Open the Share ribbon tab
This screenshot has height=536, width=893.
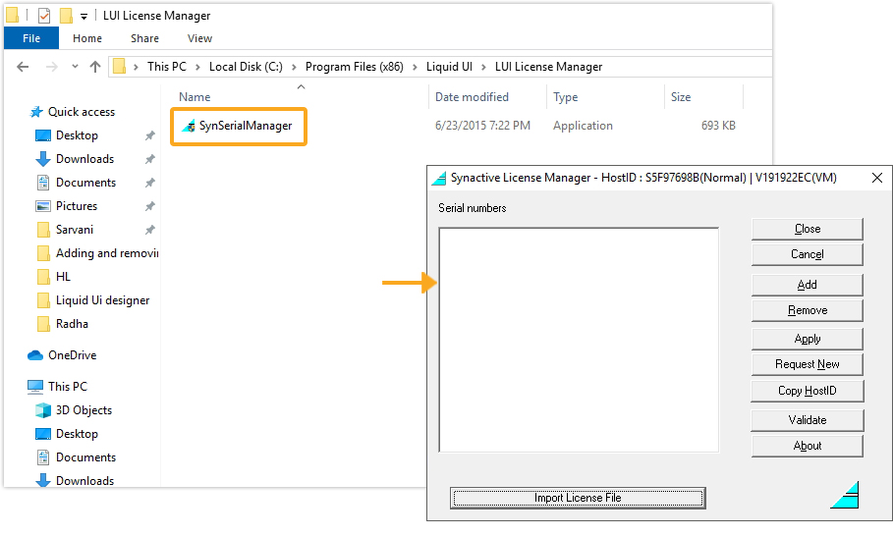pos(144,38)
